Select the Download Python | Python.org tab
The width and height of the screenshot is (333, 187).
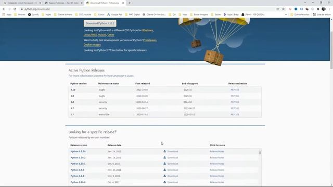click(x=105, y=3)
